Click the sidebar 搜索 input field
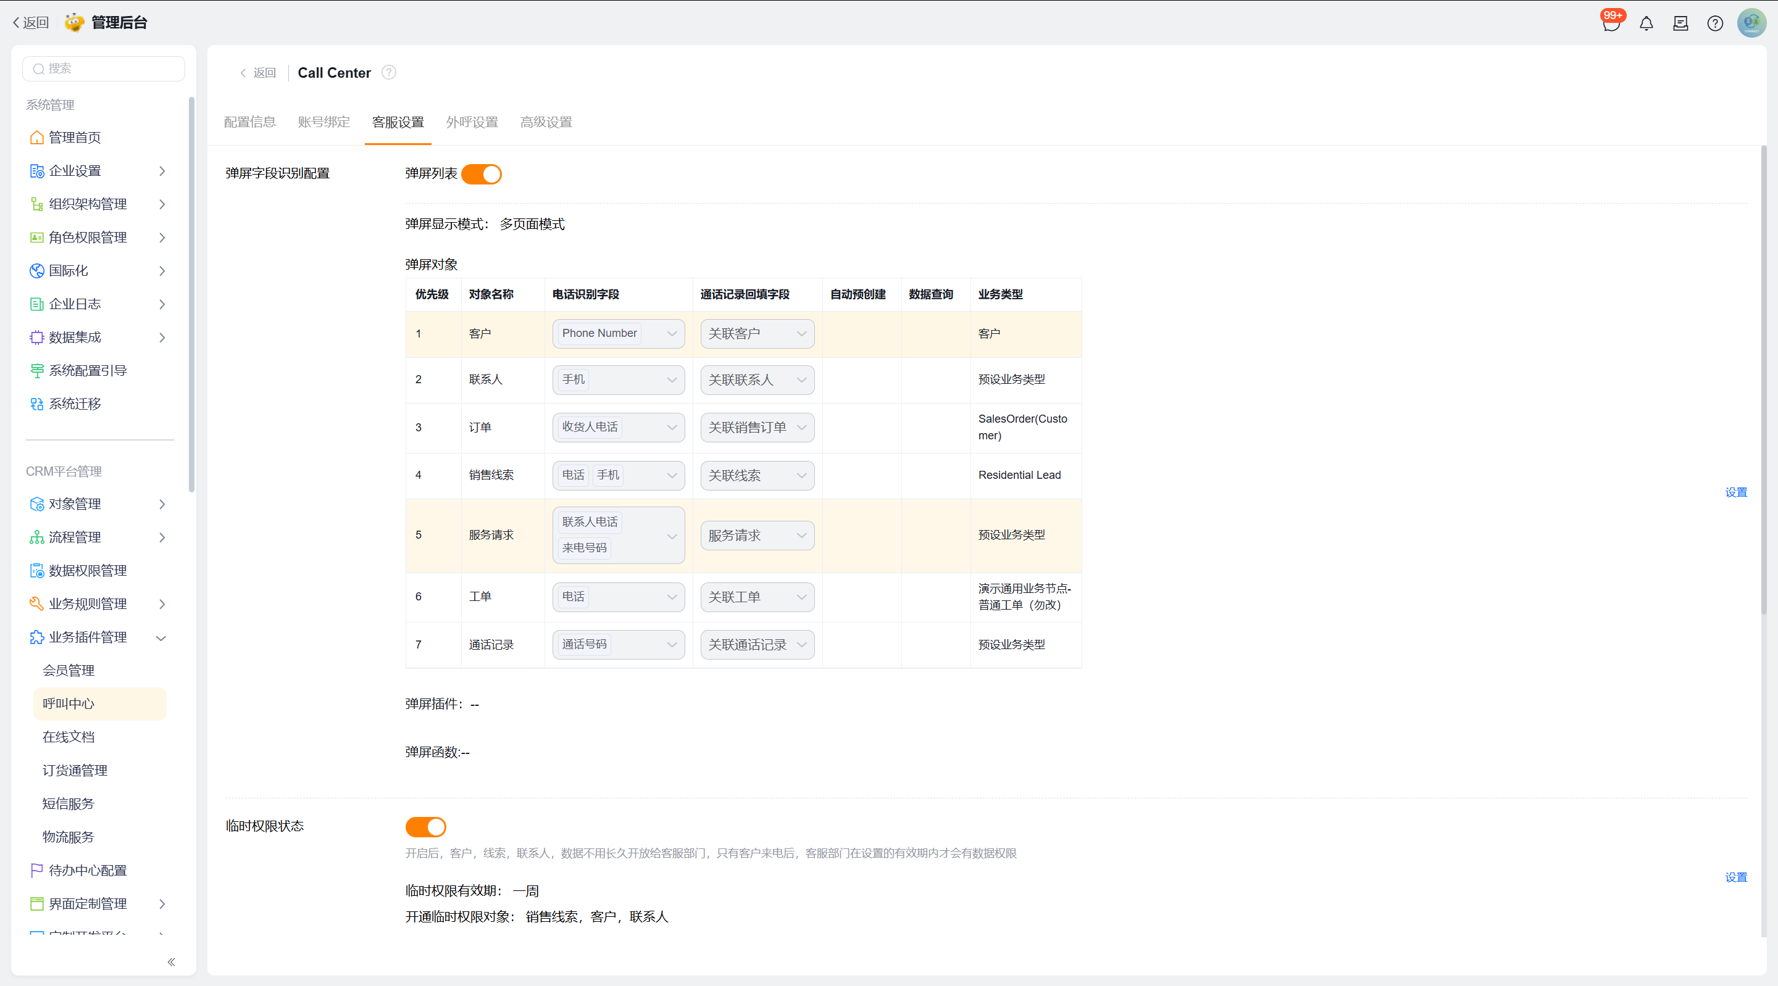Screen dimensions: 1778x986 click(104, 68)
